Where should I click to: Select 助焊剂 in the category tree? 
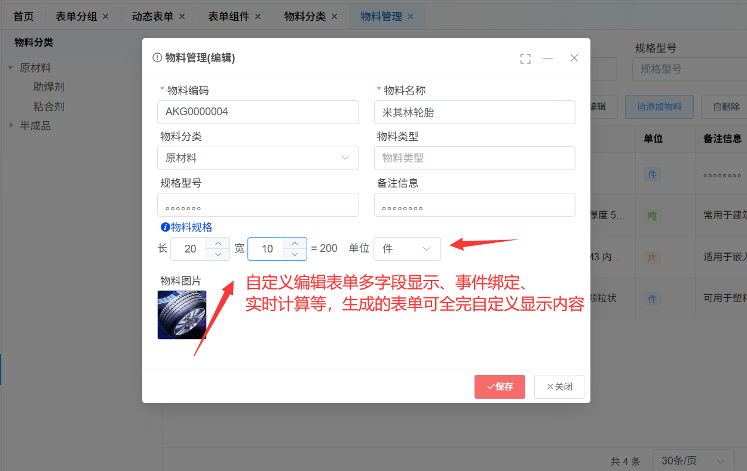[49, 87]
